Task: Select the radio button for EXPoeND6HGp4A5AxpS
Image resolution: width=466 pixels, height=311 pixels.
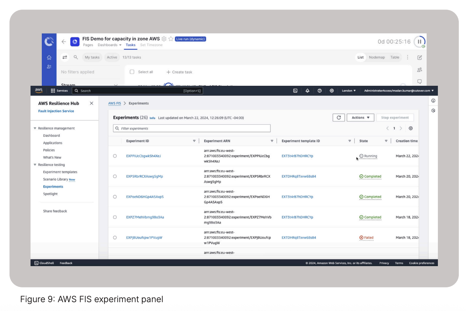Action: coord(115,197)
